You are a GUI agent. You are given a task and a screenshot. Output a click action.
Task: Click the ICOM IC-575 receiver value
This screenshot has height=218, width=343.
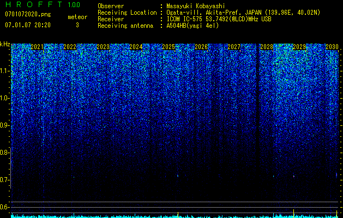coord(219,19)
